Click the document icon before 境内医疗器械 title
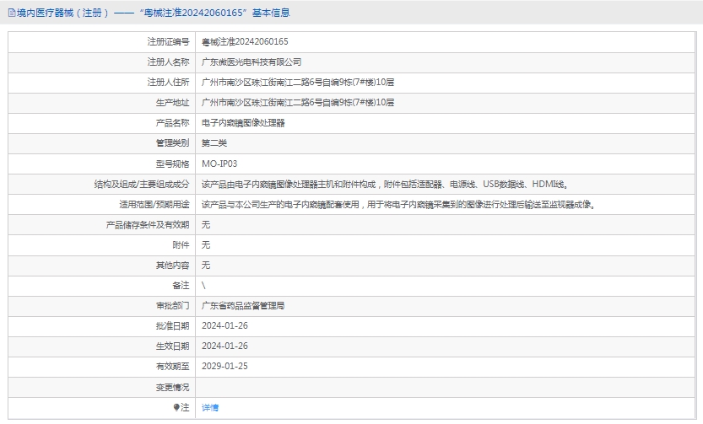This screenshot has height=424, width=703. pos(11,13)
